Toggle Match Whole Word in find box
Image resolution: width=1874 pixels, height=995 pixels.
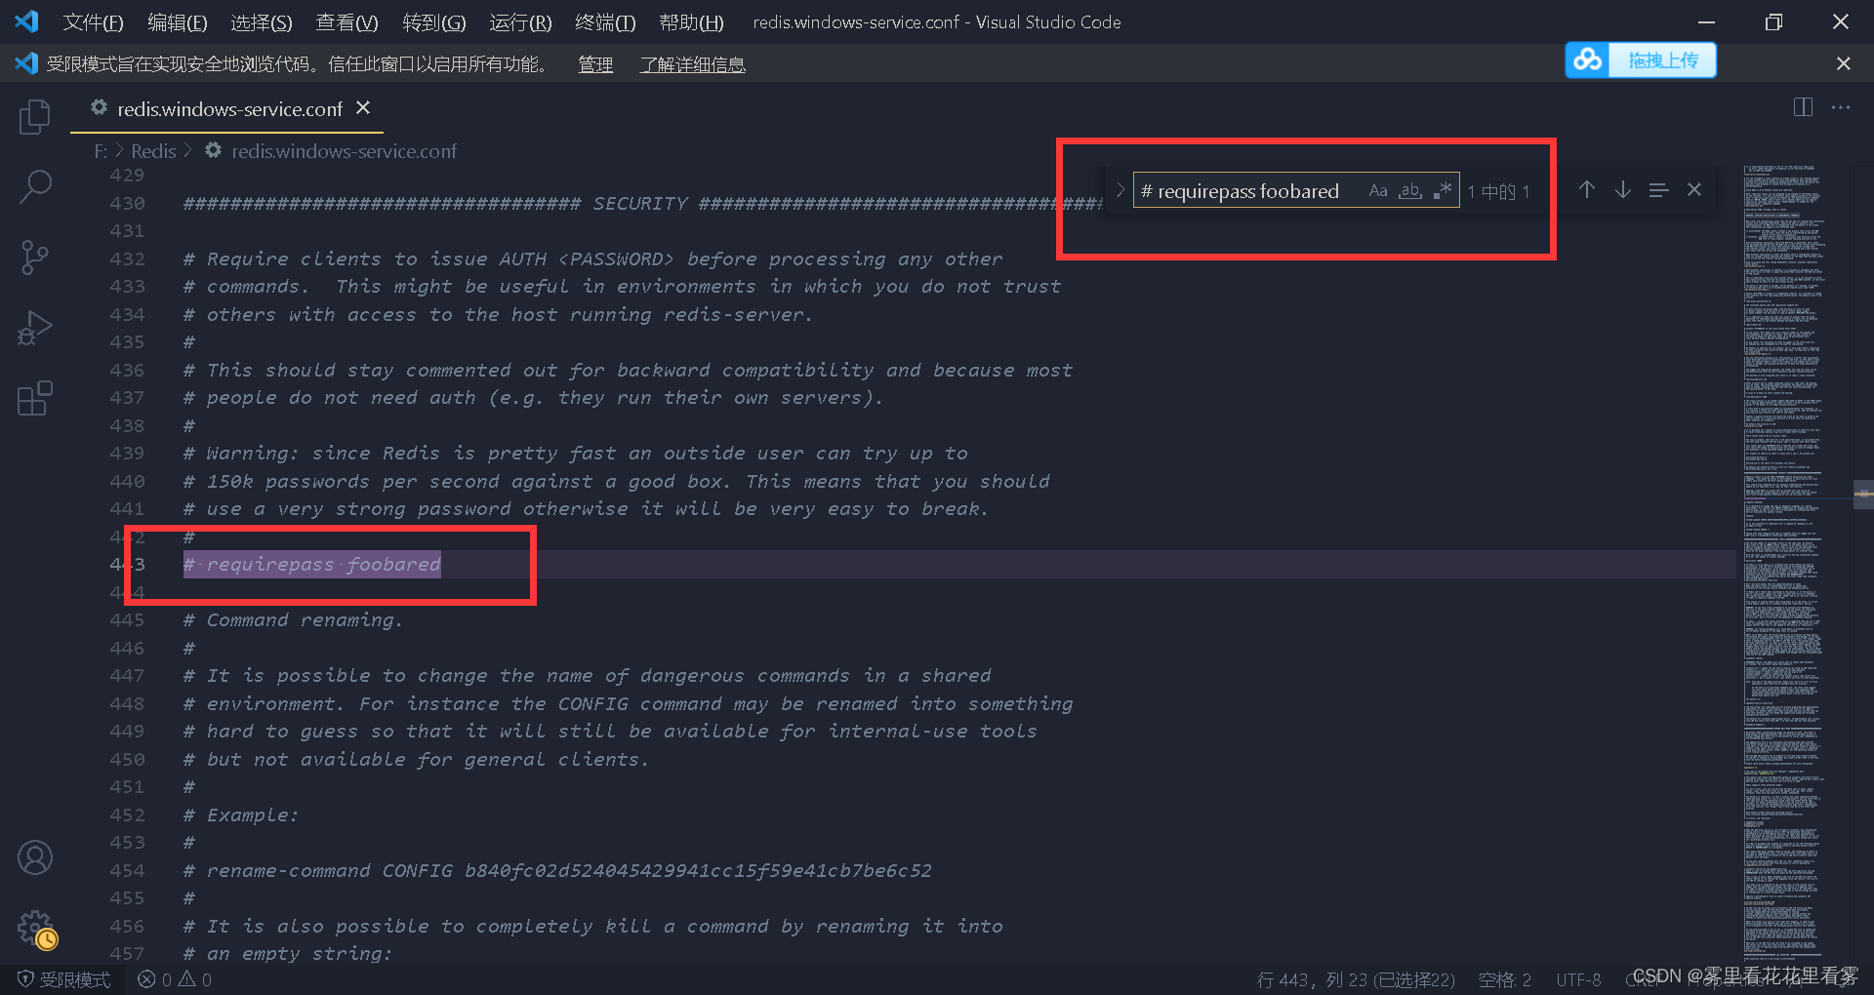(1410, 190)
